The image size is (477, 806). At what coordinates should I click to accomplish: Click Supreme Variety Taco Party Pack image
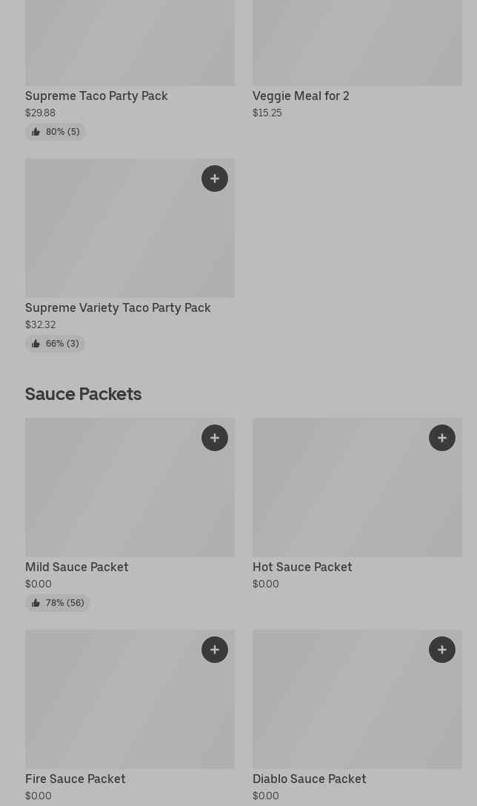pos(111,237)
